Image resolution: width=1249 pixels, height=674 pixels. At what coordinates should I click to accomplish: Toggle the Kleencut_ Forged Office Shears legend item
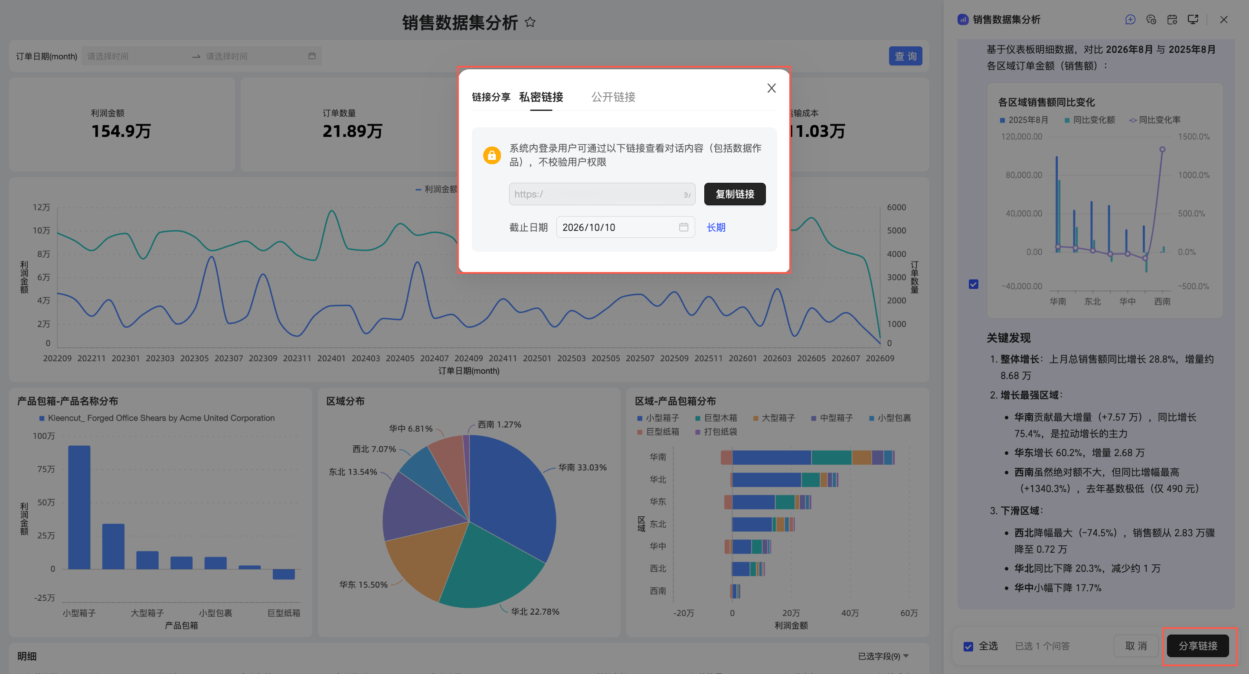point(157,418)
